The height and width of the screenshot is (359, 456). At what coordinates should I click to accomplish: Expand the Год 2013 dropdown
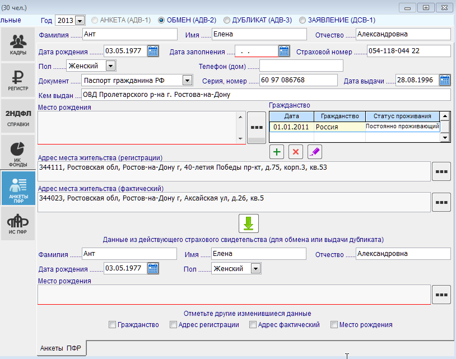click(80, 20)
